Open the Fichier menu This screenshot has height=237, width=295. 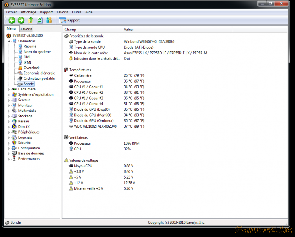(11, 12)
